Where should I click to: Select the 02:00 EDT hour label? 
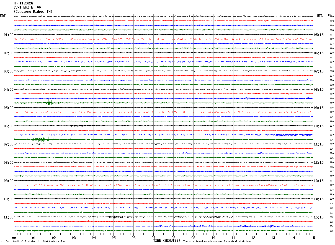tap(9, 53)
